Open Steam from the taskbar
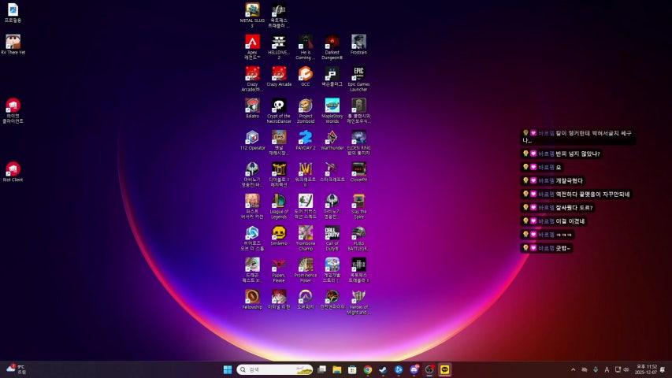This screenshot has width=672, height=378. (x=383, y=369)
